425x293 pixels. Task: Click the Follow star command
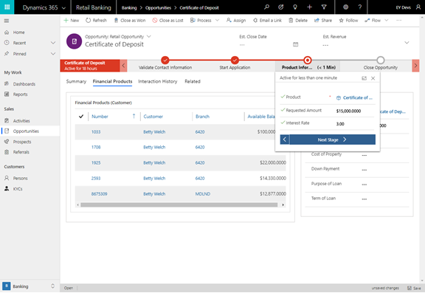[348, 21]
